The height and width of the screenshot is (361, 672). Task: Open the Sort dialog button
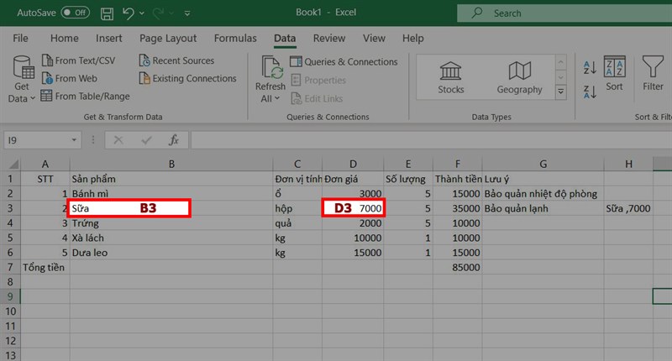[614, 74]
